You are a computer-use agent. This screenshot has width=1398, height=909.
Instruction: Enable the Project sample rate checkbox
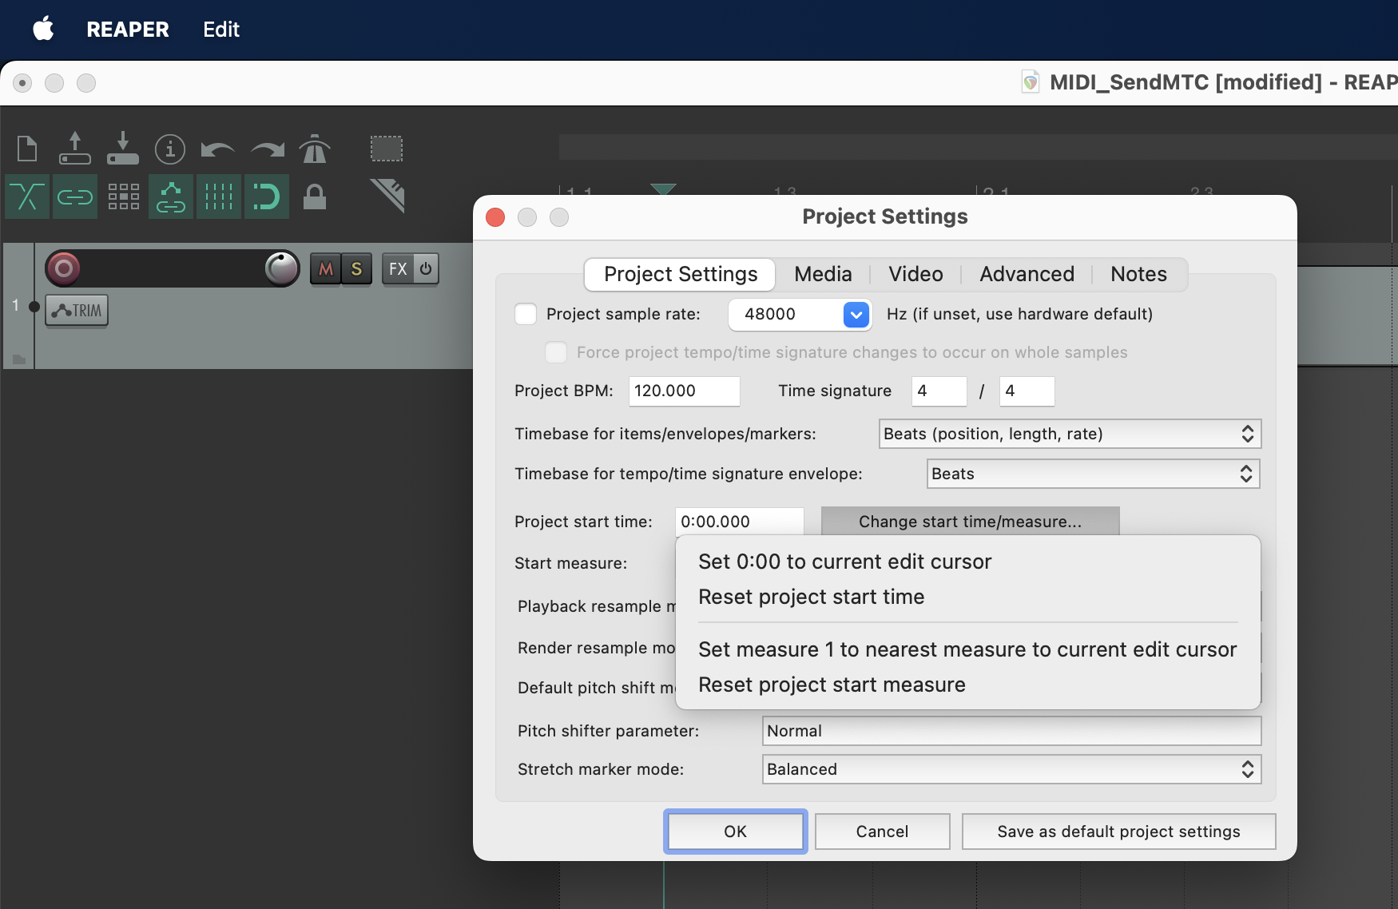point(526,314)
